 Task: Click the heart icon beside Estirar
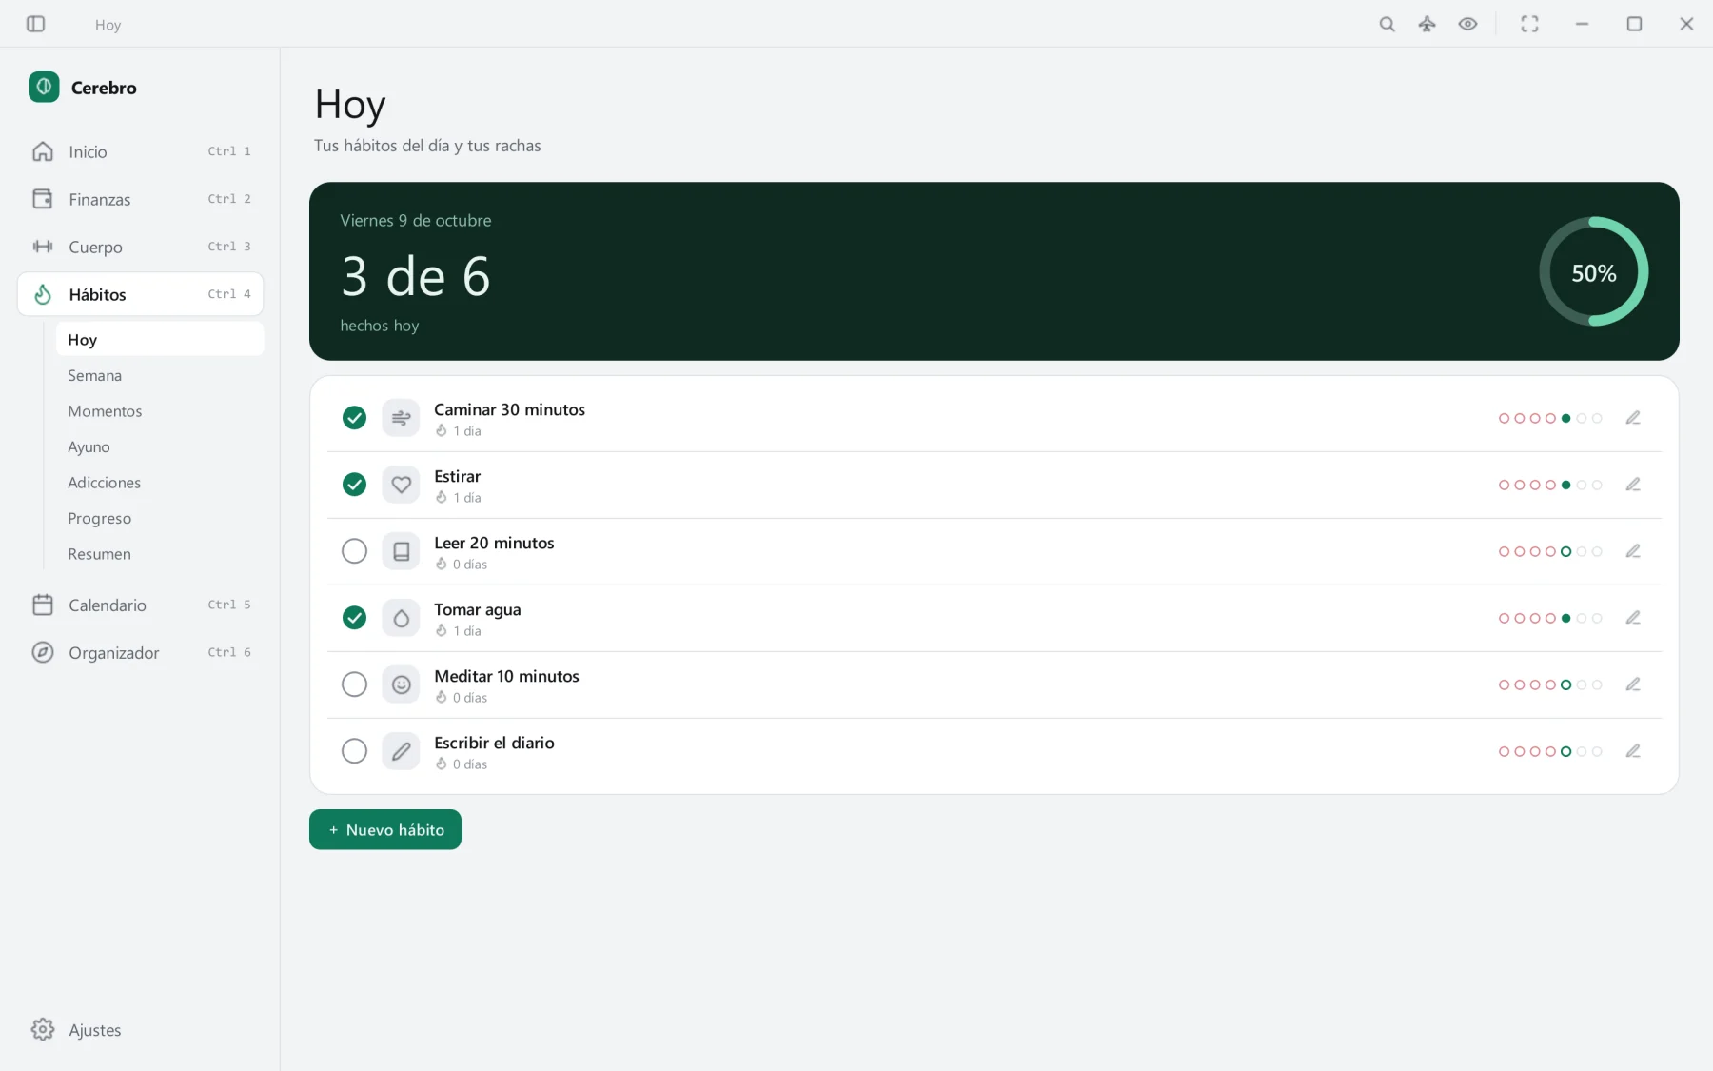click(x=401, y=485)
